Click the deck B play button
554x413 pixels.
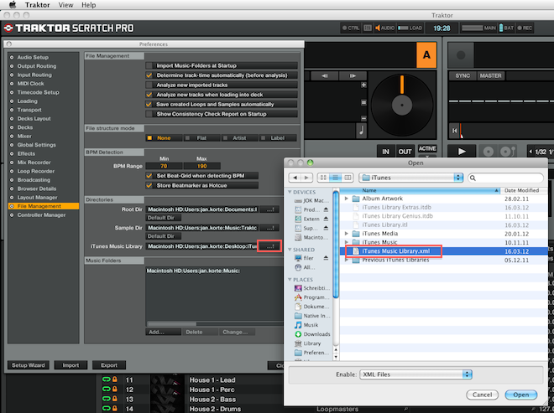click(462, 152)
